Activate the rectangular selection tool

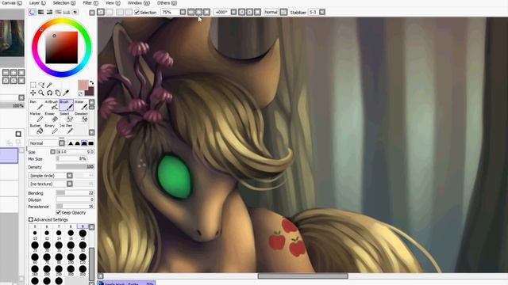[x=33, y=85]
